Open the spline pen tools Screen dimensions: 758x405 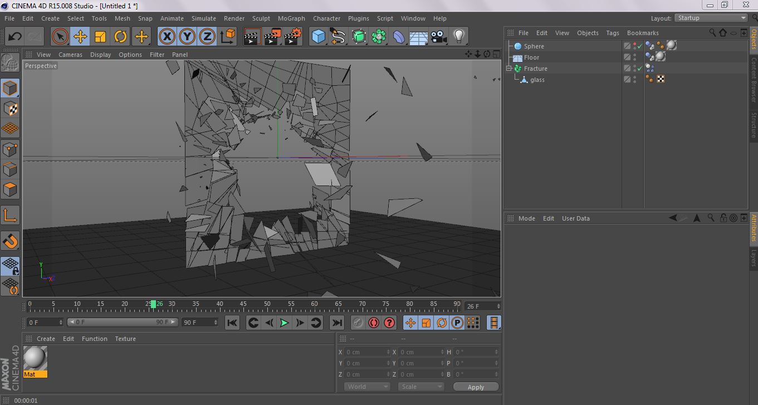point(339,37)
